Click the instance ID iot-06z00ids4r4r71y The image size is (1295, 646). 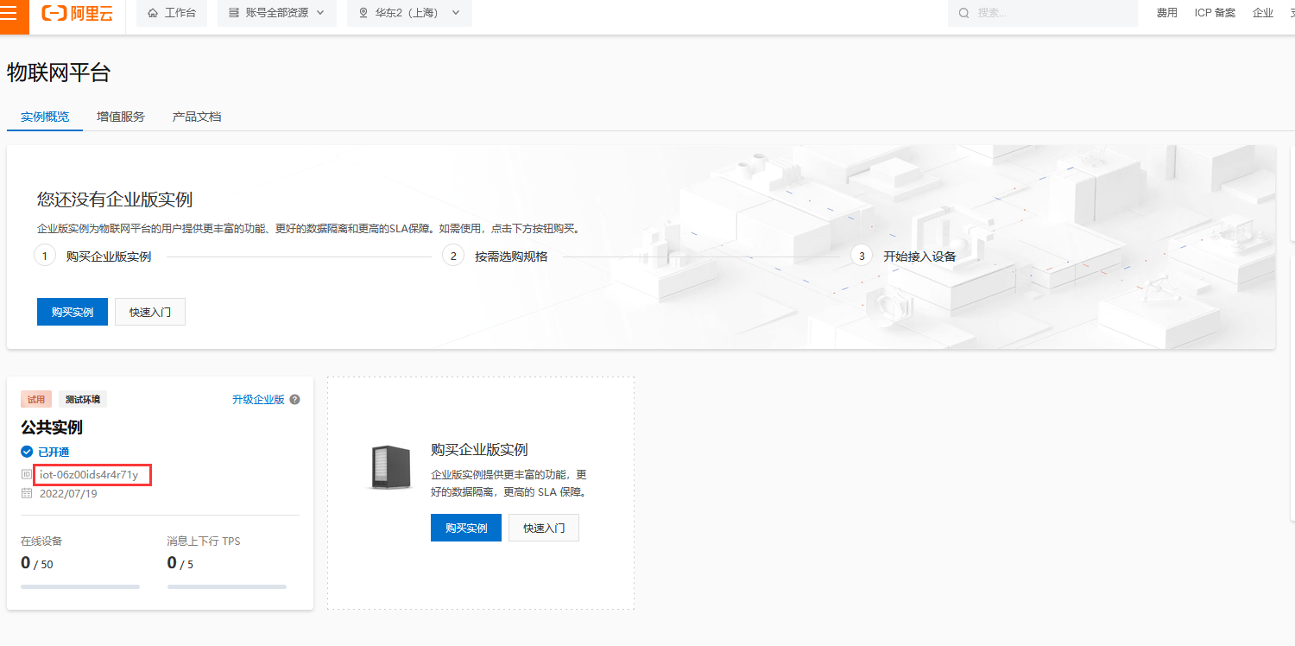89,474
